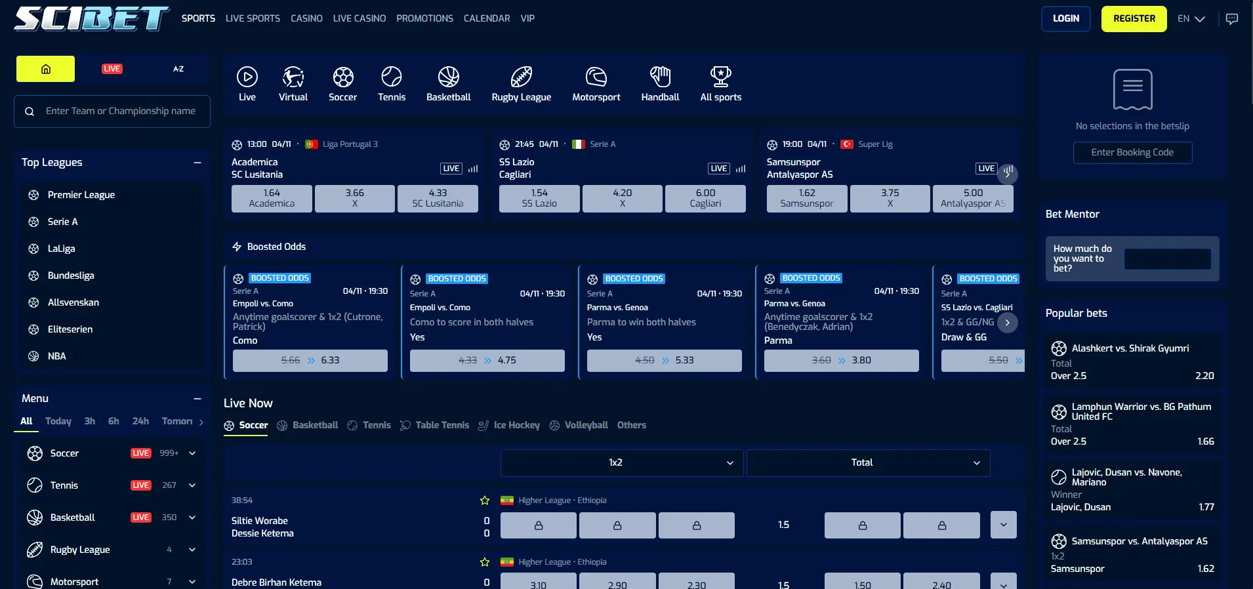Viewport: 1253px width, 589px height.
Task: Open the CASINO menu
Action: pos(306,19)
